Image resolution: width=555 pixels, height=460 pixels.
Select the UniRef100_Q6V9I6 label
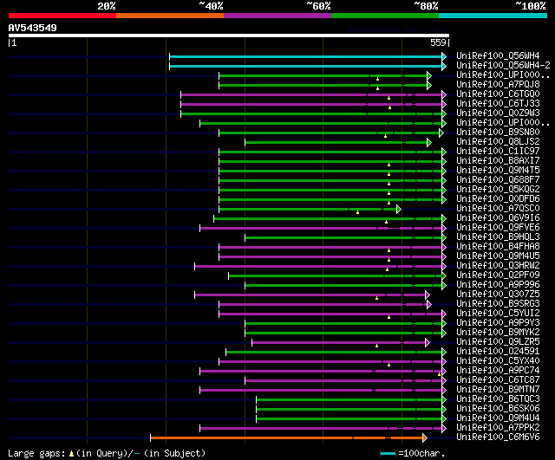(498, 218)
